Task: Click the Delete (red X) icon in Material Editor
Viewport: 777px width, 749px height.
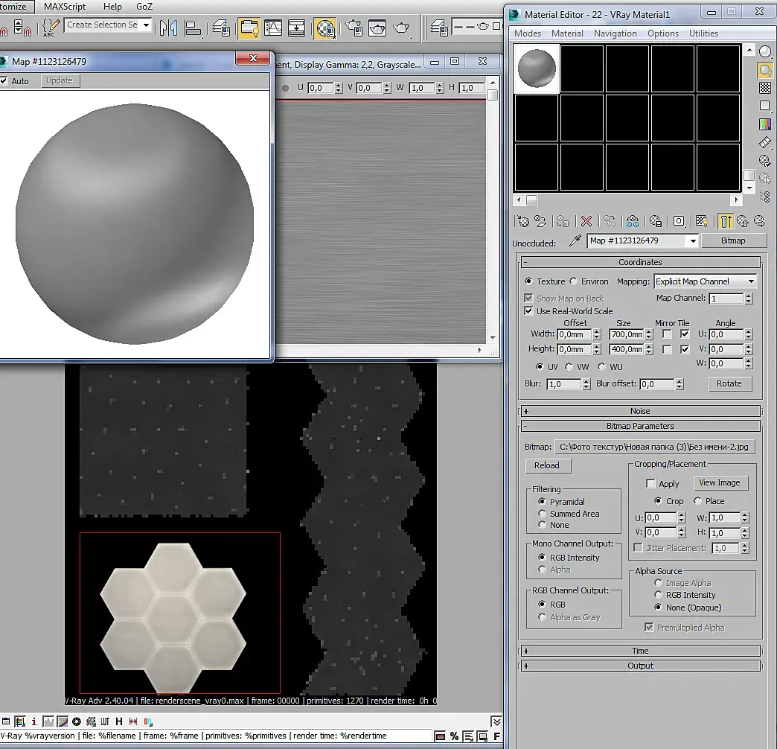Action: 586,221
